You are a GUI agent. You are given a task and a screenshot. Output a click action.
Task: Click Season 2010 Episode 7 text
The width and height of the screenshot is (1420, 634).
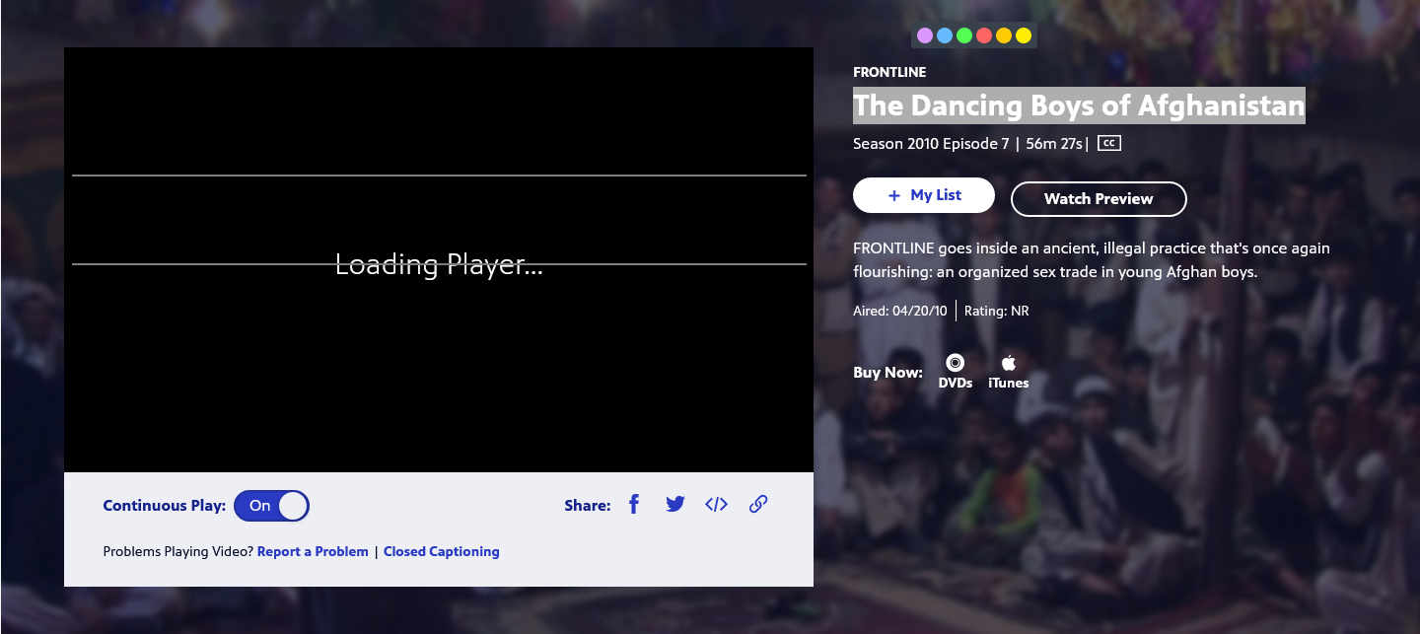931,144
